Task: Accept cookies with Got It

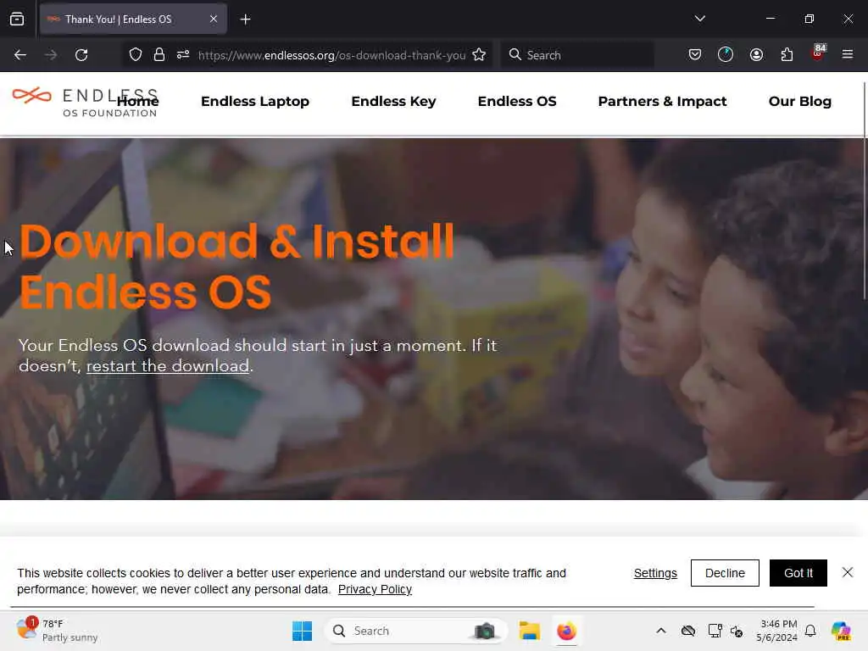Action: pyautogui.click(x=798, y=573)
